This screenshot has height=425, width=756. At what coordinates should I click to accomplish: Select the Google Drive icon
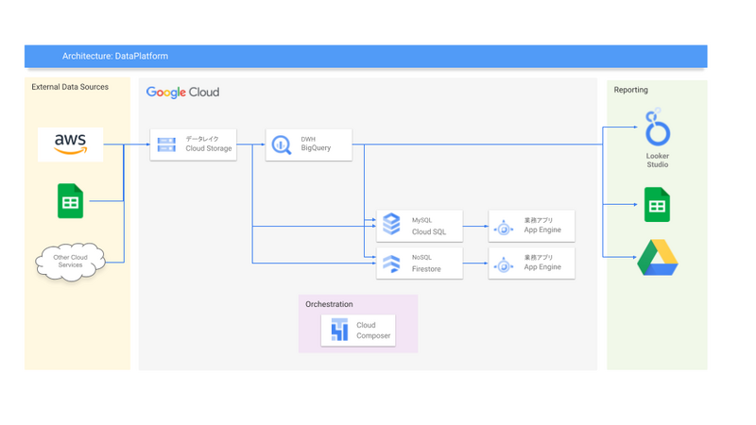pos(658,257)
